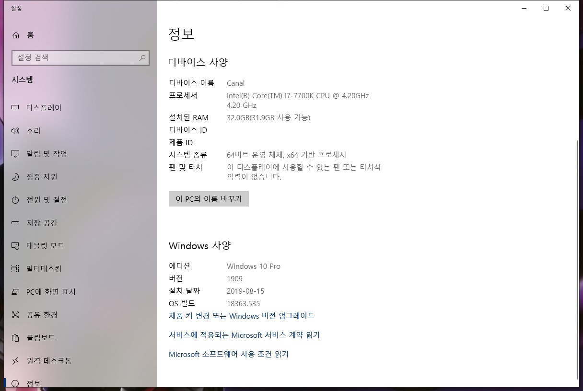
Task: Click the 제품 ID label
Action: point(181,143)
